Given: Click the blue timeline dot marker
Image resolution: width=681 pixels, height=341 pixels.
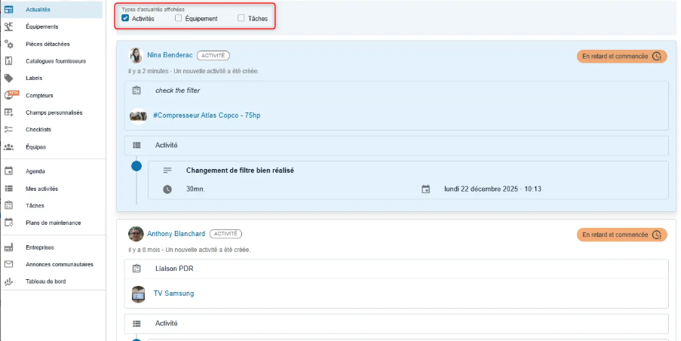Looking at the screenshot, I should pos(137,166).
